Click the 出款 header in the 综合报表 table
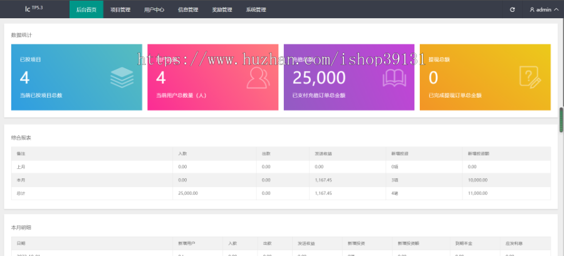 (x=266, y=153)
